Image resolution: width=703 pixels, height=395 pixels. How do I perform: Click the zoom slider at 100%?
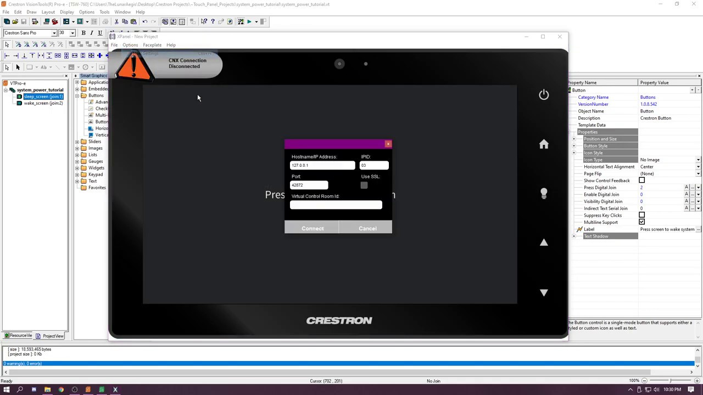(x=670, y=381)
